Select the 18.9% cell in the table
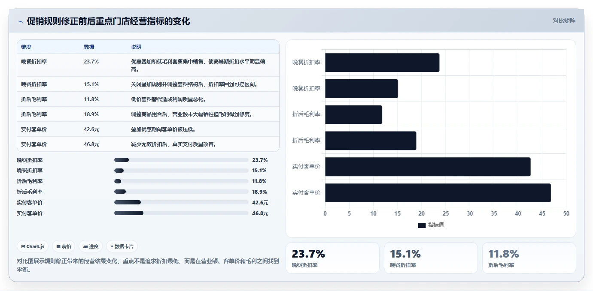The width and height of the screenshot is (593, 291). click(x=91, y=114)
